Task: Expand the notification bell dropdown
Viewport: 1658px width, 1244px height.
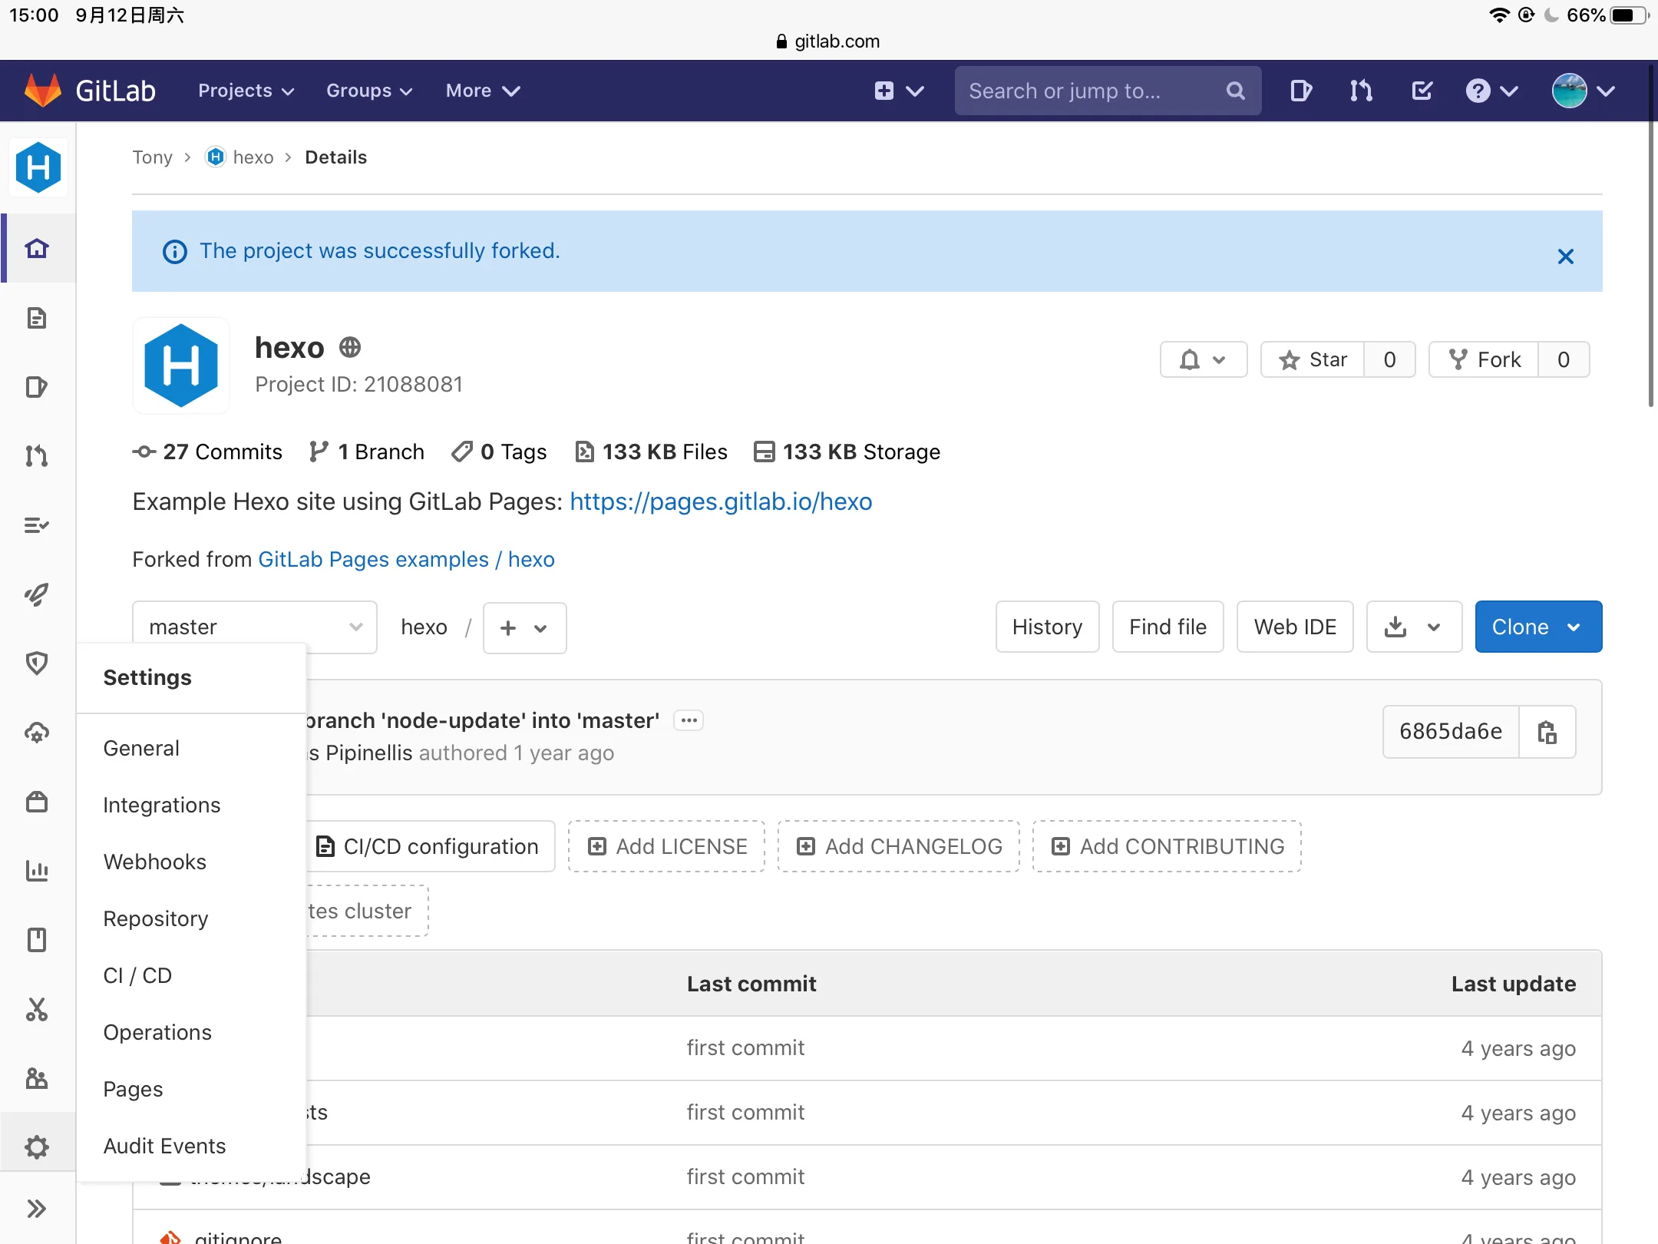Action: (x=1203, y=359)
